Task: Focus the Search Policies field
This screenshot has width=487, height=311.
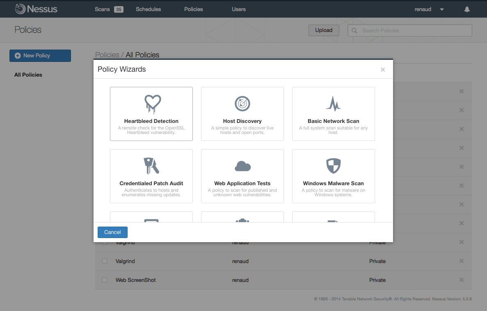Action: (x=410, y=30)
